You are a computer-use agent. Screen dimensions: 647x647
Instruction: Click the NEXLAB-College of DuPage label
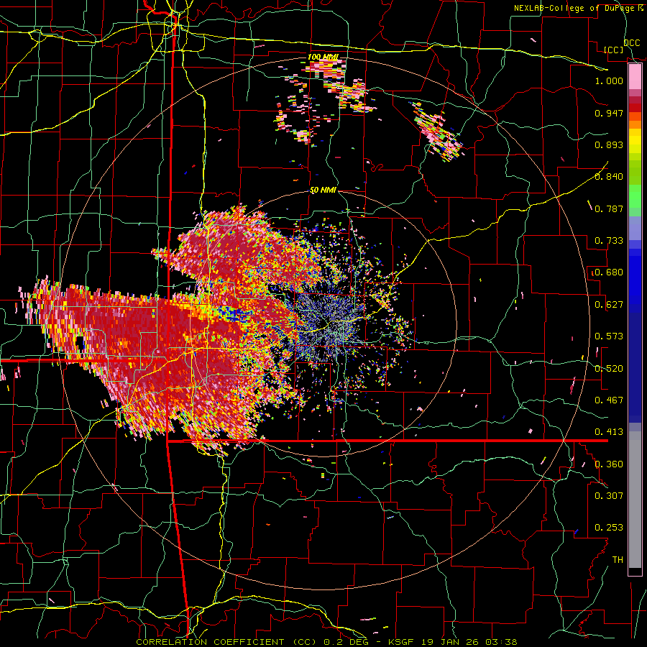578,8
